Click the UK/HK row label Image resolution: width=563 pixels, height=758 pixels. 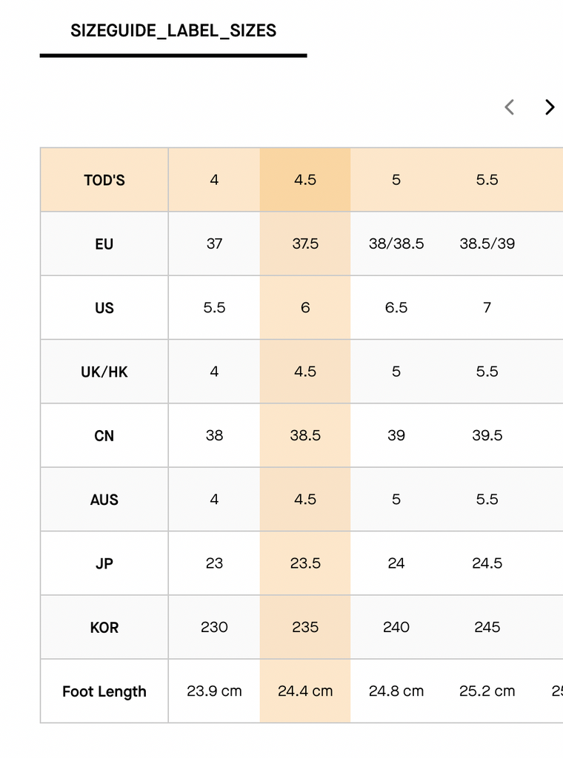point(104,372)
